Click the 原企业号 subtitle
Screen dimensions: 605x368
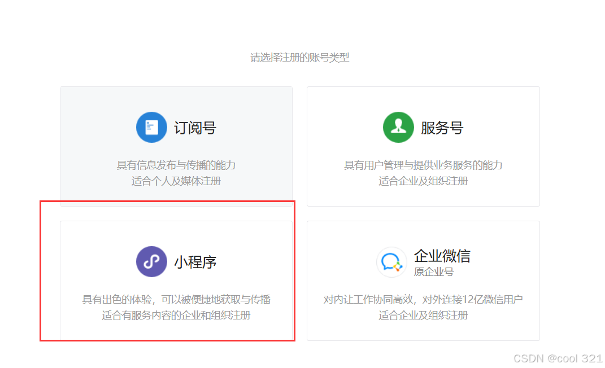pos(434,272)
